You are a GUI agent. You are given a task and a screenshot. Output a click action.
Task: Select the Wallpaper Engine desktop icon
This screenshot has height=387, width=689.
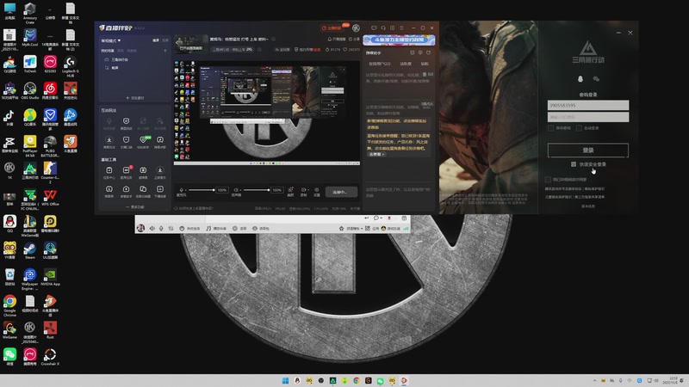click(30, 279)
